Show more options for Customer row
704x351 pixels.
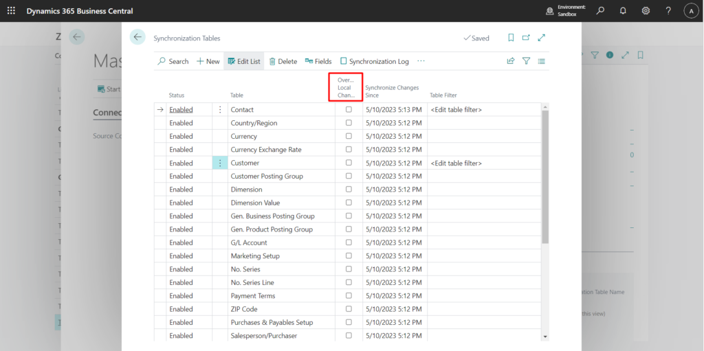pos(220,163)
